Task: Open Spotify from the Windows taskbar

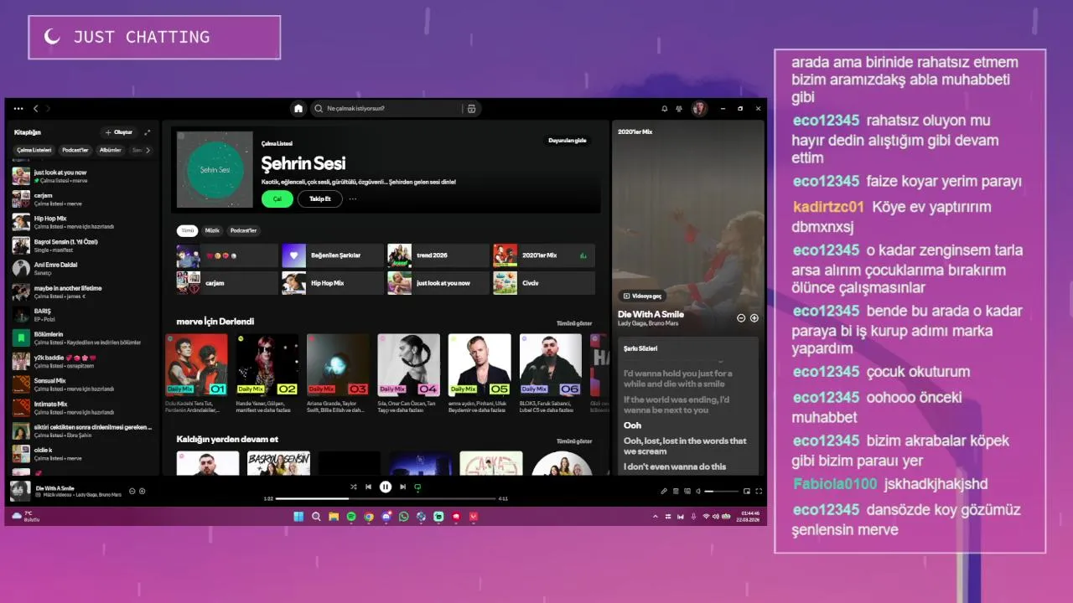Action: click(351, 517)
